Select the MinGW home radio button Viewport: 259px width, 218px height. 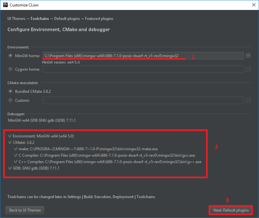(x=11, y=56)
